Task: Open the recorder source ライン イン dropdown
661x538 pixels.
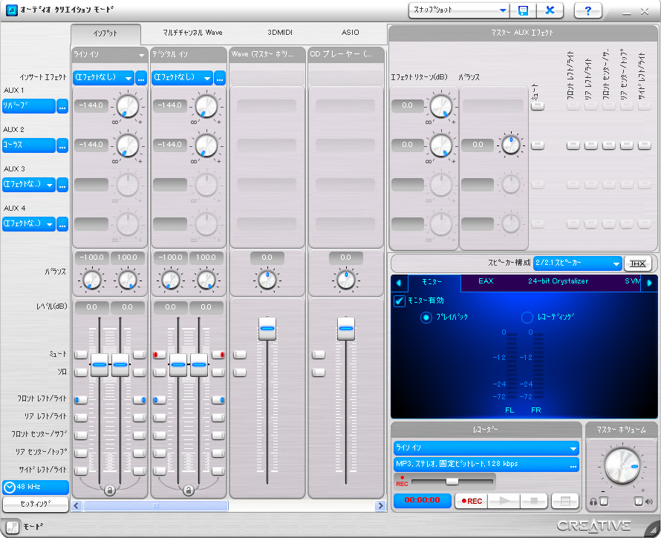Action: click(573, 448)
